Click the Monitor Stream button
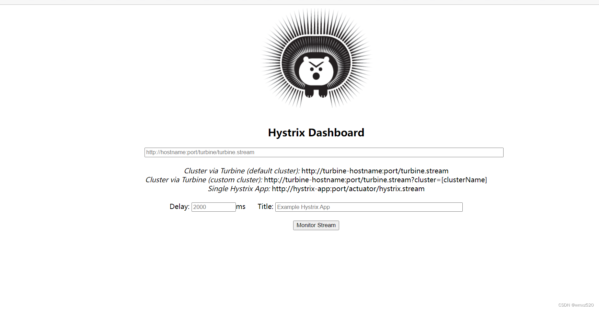 click(316, 225)
